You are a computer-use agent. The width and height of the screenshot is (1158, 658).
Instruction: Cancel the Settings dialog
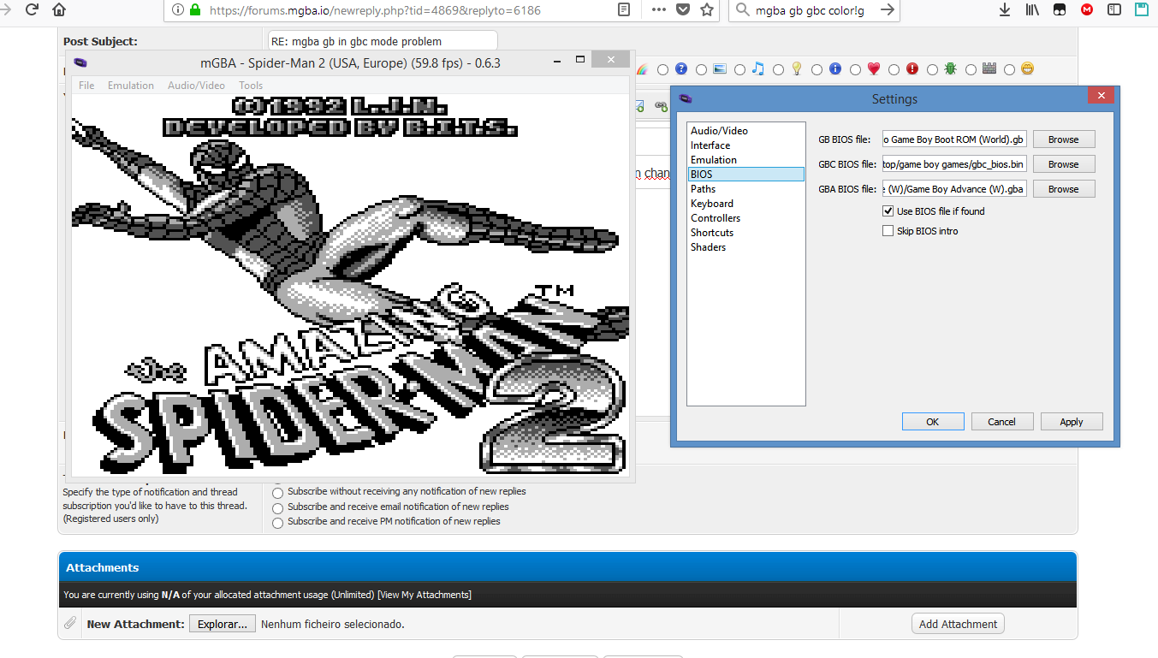coord(1002,422)
